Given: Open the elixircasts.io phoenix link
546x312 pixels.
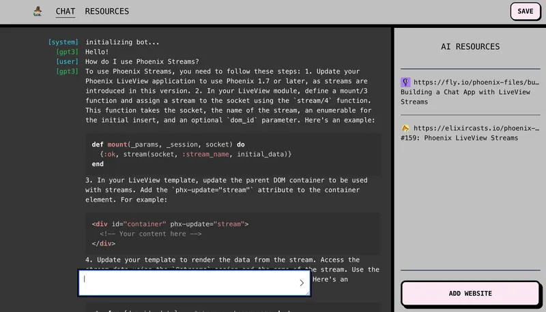Looking at the screenshot, I should tap(476, 128).
